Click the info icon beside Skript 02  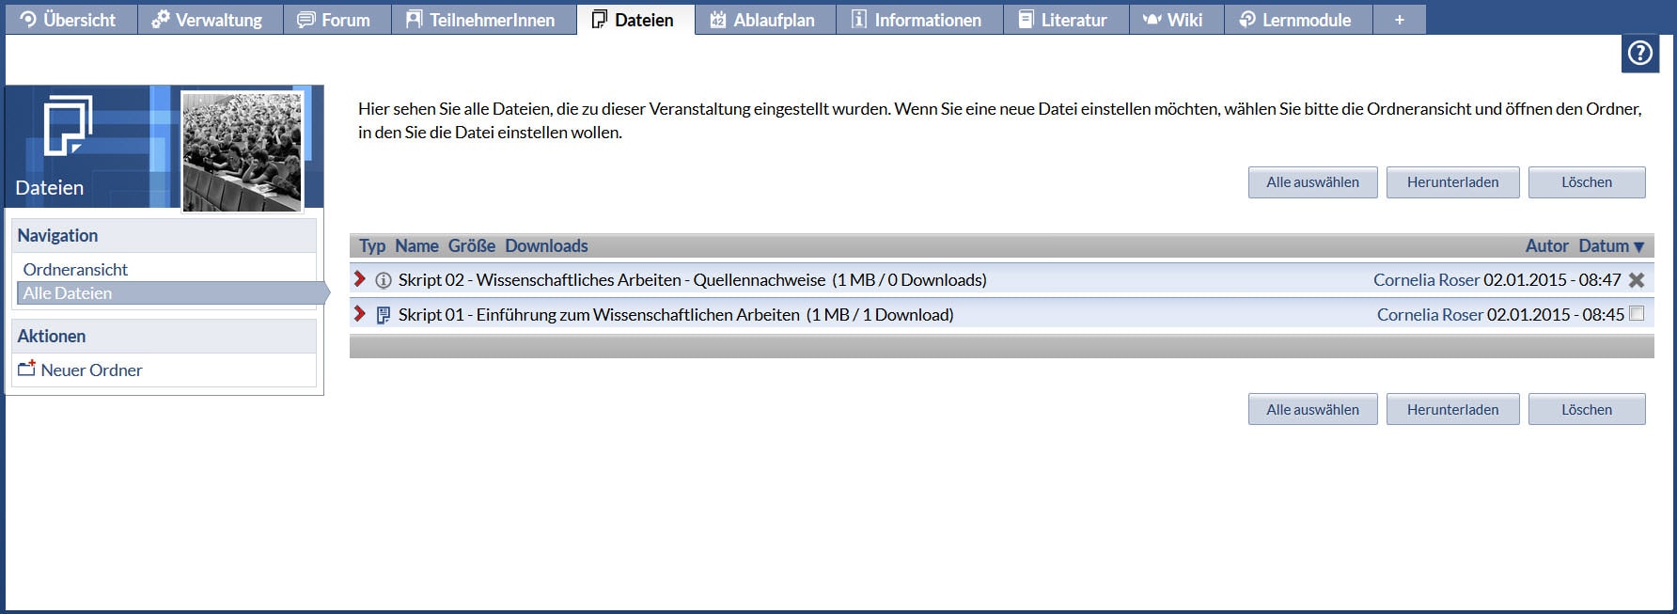point(383,280)
